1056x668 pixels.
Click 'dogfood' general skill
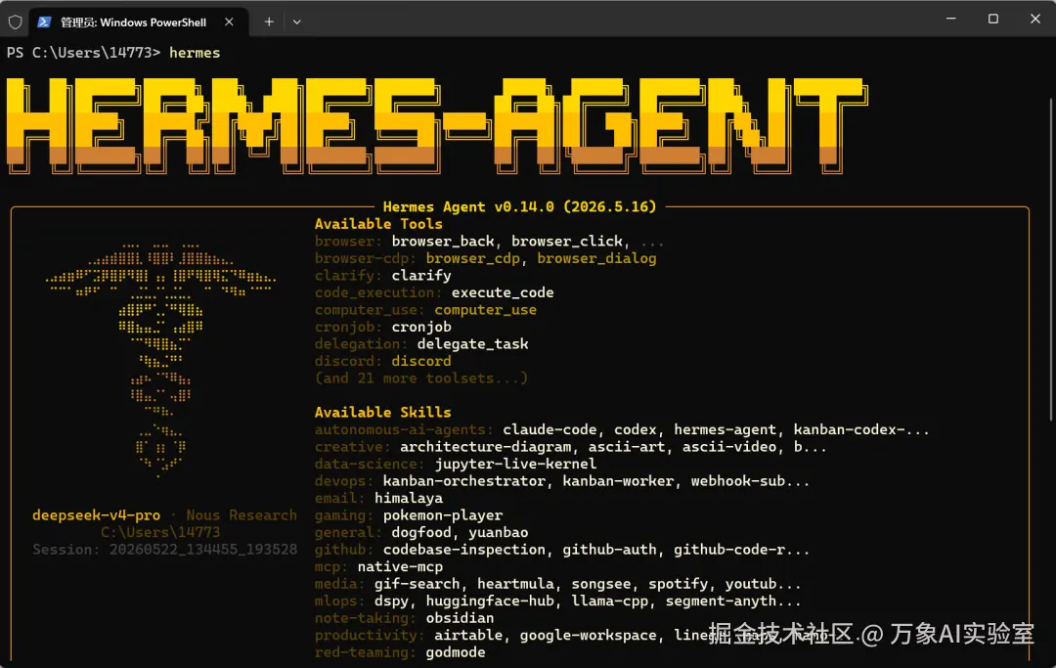pyautogui.click(x=421, y=533)
